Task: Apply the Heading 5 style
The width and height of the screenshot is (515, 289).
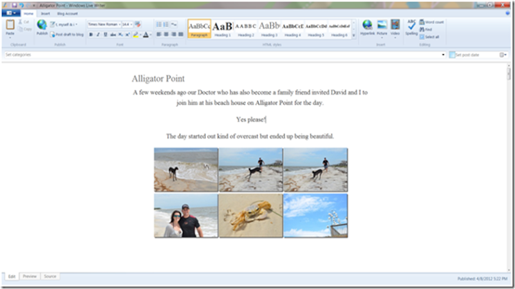Action: (315, 28)
